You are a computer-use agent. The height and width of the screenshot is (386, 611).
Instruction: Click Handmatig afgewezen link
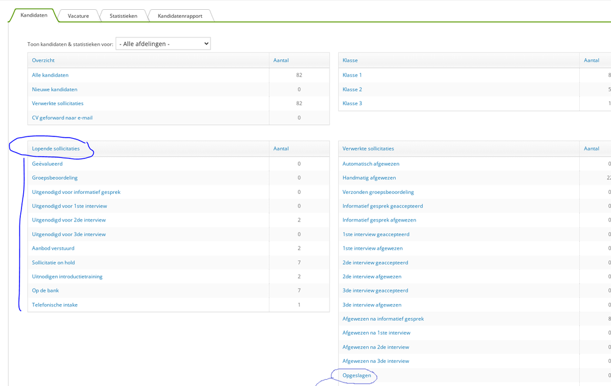pyautogui.click(x=369, y=178)
